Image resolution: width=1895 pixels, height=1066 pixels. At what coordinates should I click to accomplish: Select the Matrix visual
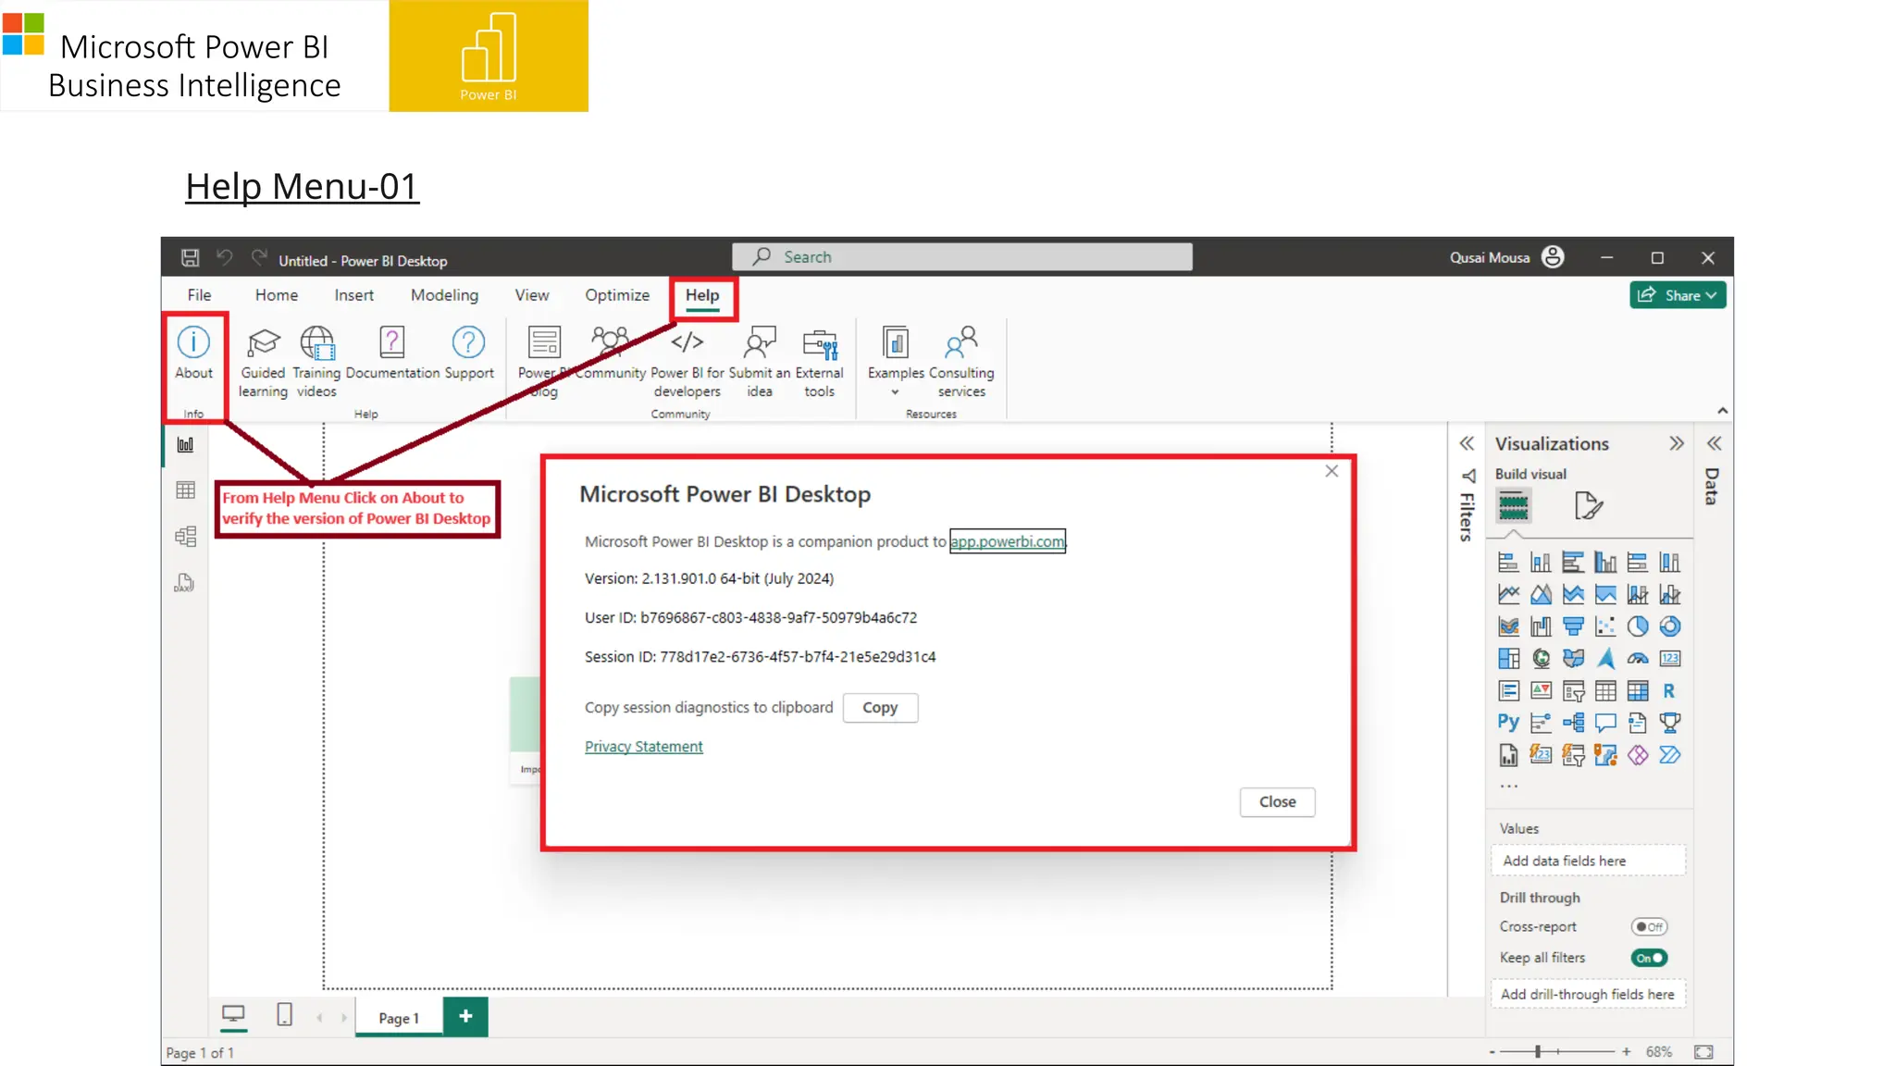point(1638,691)
